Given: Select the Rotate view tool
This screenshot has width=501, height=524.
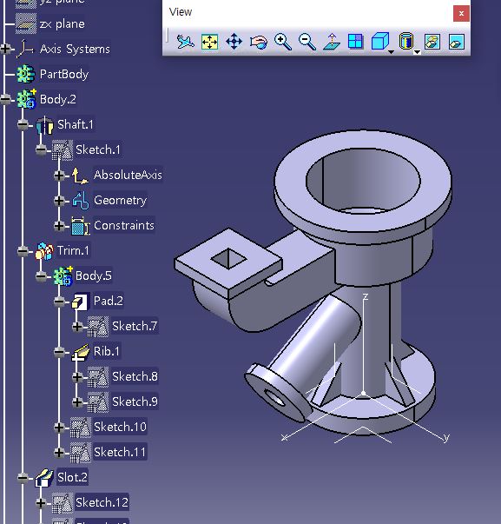Looking at the screenshot, I should pos(259,42).
